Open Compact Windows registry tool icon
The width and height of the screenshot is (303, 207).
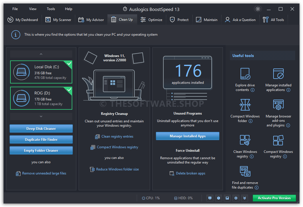tap(278, 140)
